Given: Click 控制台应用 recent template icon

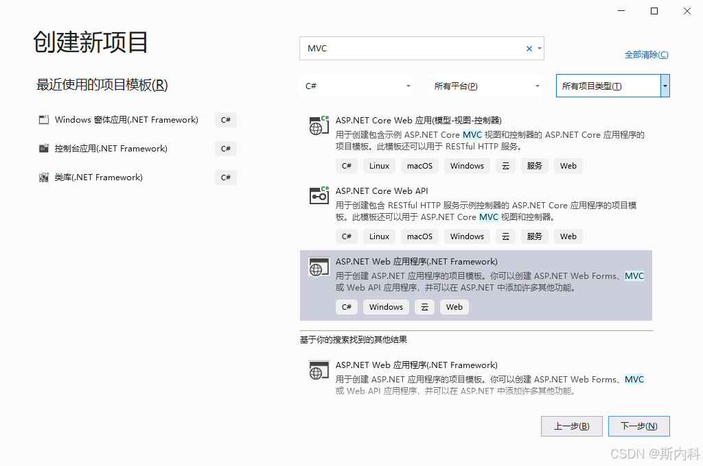Looking at the screenshot, I should [44, 149].
